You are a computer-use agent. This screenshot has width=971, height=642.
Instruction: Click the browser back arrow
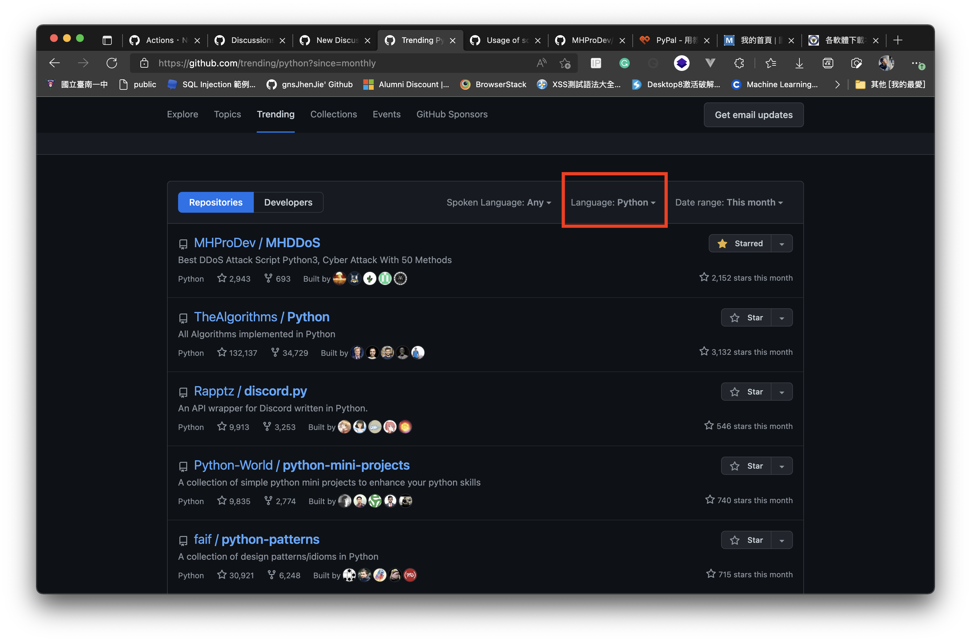point(55,63)
